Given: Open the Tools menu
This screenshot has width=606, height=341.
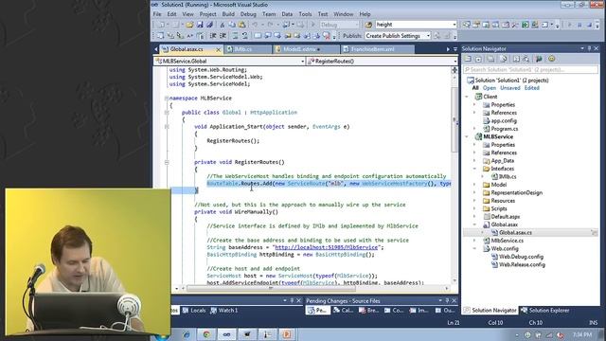Looking at the screenshot, I should point(305,14).
